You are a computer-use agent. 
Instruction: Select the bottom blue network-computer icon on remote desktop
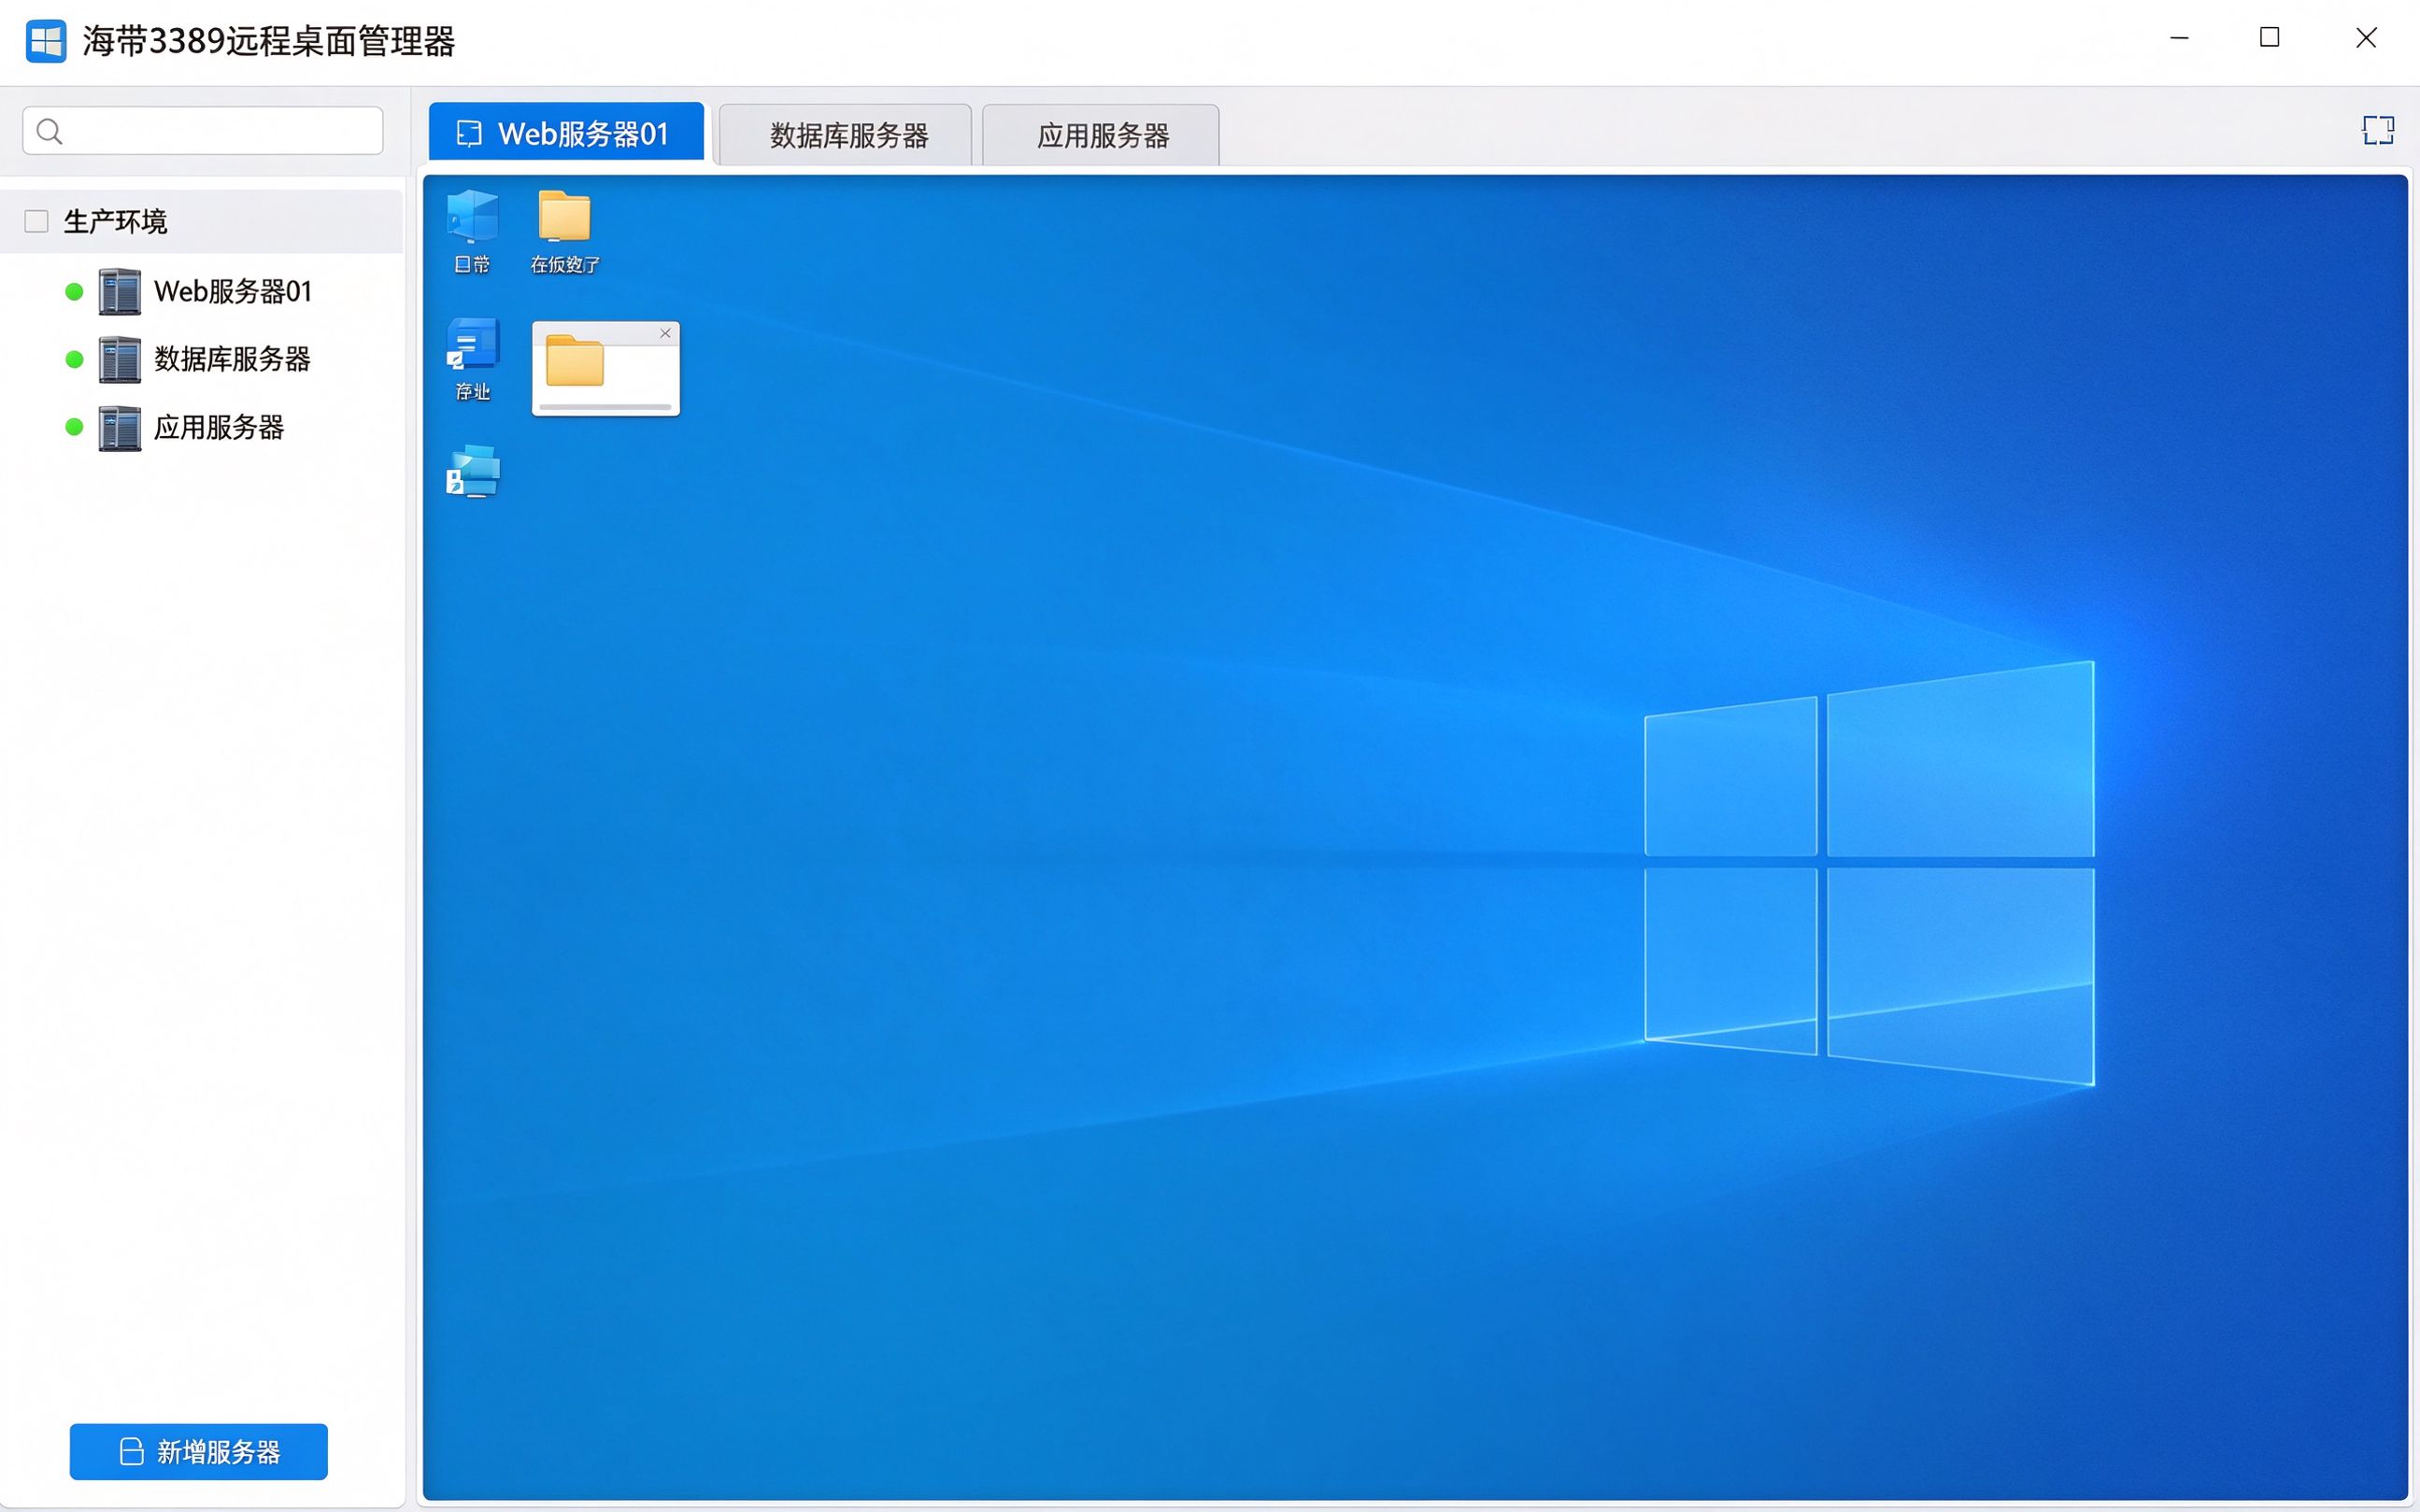[472, 471]
